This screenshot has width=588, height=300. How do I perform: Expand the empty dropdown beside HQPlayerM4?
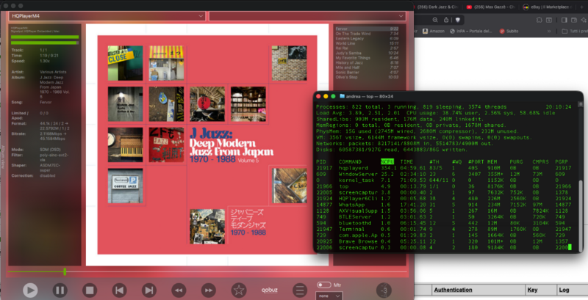coord(307,16)
